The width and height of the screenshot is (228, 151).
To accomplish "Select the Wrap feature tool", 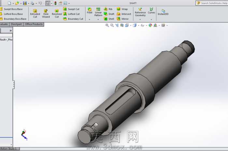I will (122, 9).
